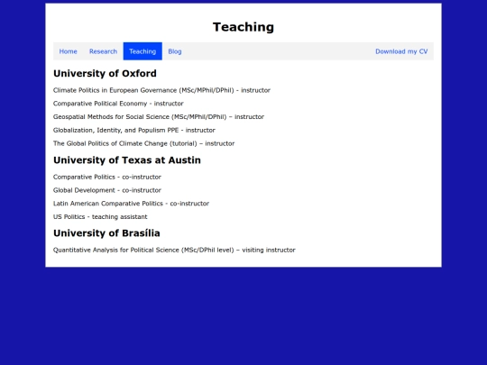Screen dimensions: 487x365
Task: Select the active Teaching tab
Action: [x=142, y=51]
